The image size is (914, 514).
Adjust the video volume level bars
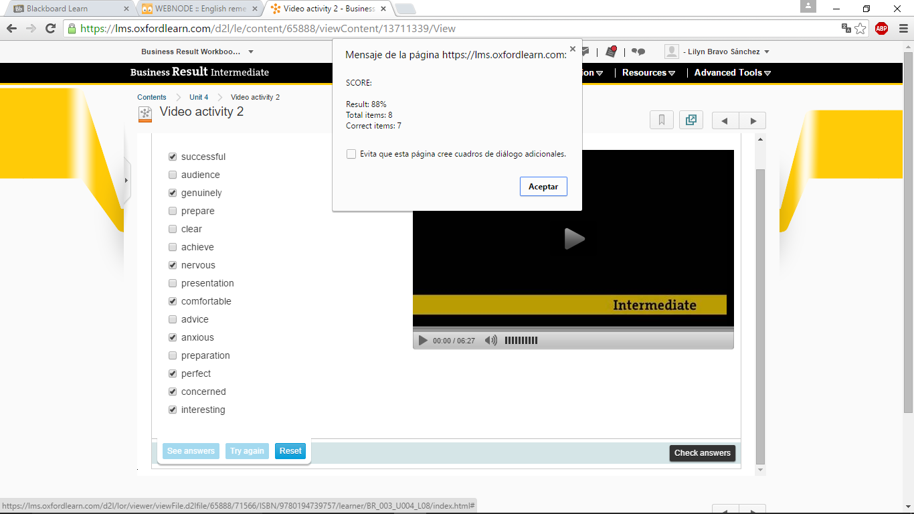click(x=521, y=341)
